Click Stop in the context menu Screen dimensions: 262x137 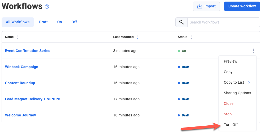[x=228, y=114]
